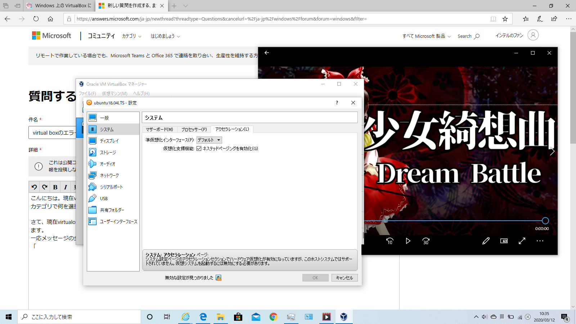Screen dimensions: 576x324
Task: Open the Action Center notifications
Action: (x=564, y=317)
